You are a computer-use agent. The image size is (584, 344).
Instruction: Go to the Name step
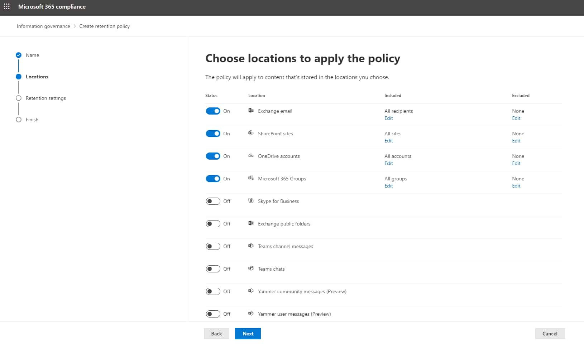pyautogui.click(x=32, y=55)
